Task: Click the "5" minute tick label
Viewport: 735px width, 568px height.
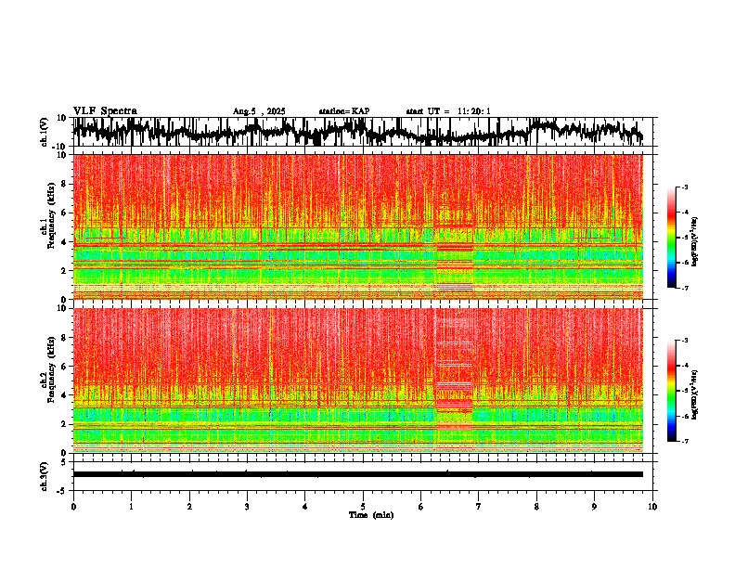Action: click(x=363, y=507)
